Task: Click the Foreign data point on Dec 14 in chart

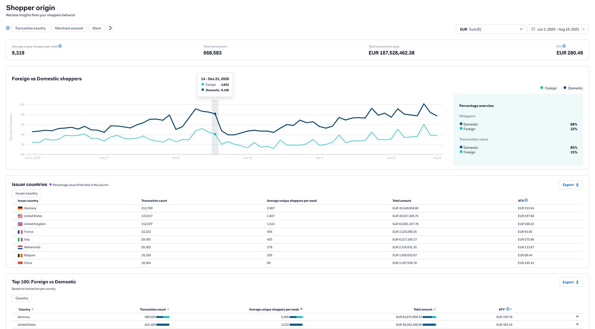Action: click(215, 134)
